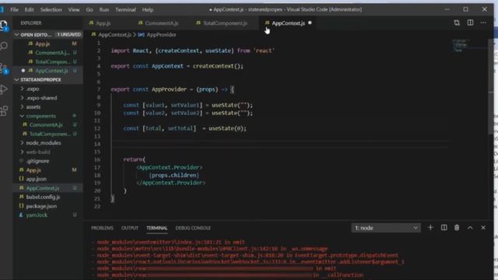Select the AppContext.js editor tab

[x=288, y=23]
